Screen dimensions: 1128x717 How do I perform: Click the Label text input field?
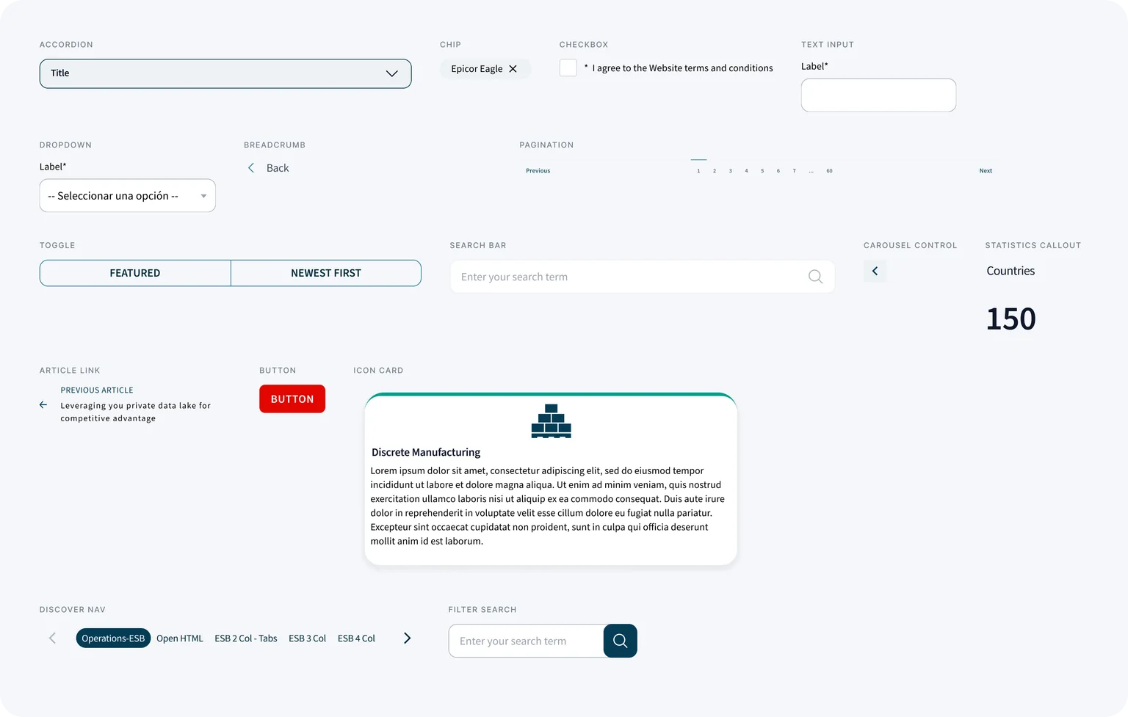878,95
